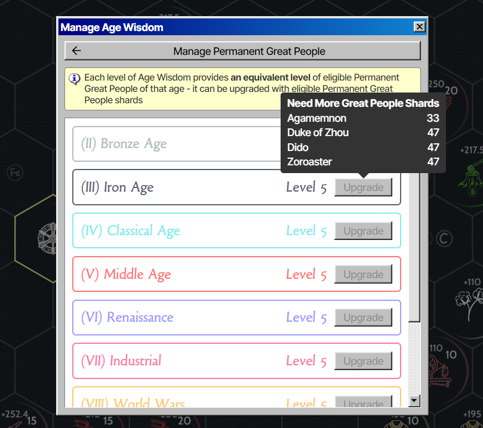Click the vertical scrollbar thumb
The height and width of the screenshot is (428, 483).
tap(414, 247)
